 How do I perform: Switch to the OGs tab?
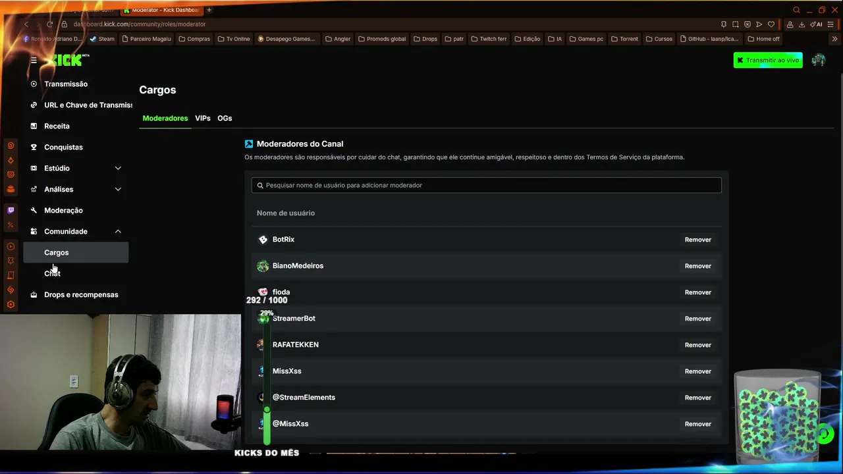(225, 118)
